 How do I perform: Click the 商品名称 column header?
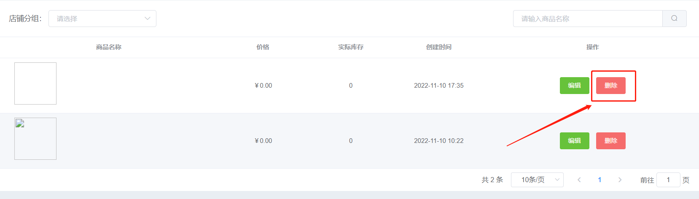(109, 47)
